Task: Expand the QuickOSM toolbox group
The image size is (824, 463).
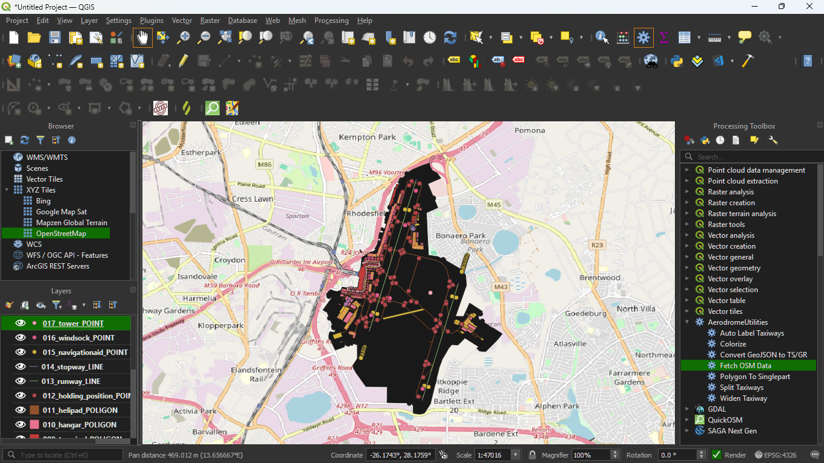Action: click(x=687, y=420)
